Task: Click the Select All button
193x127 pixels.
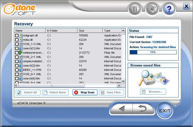Action: pyautogui.click(x=28, y=92)
